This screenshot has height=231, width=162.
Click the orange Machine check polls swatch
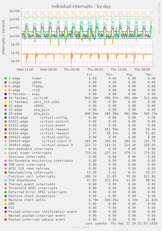6,200
